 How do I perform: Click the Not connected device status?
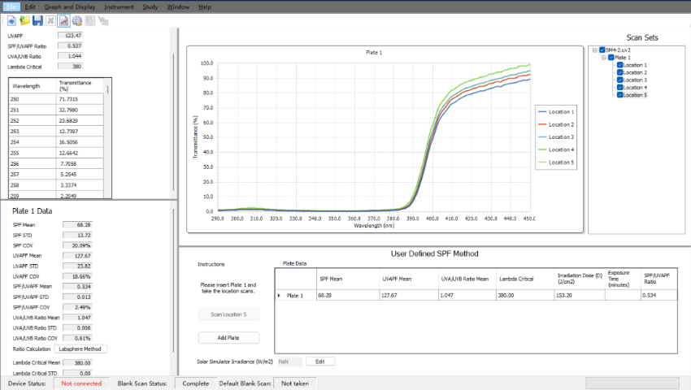[x=81, y=383]
